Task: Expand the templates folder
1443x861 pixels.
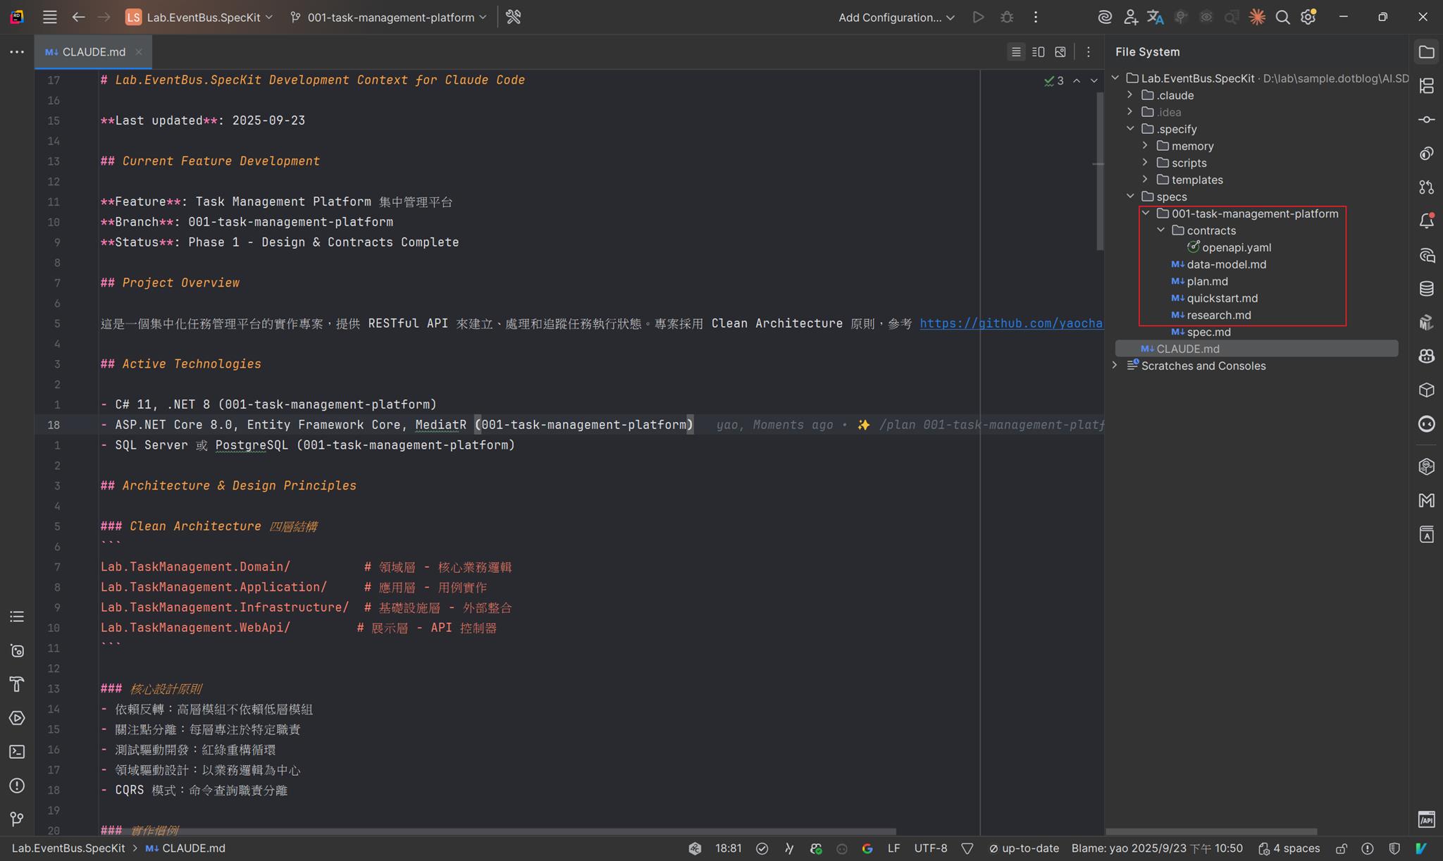Action: 1146,179
